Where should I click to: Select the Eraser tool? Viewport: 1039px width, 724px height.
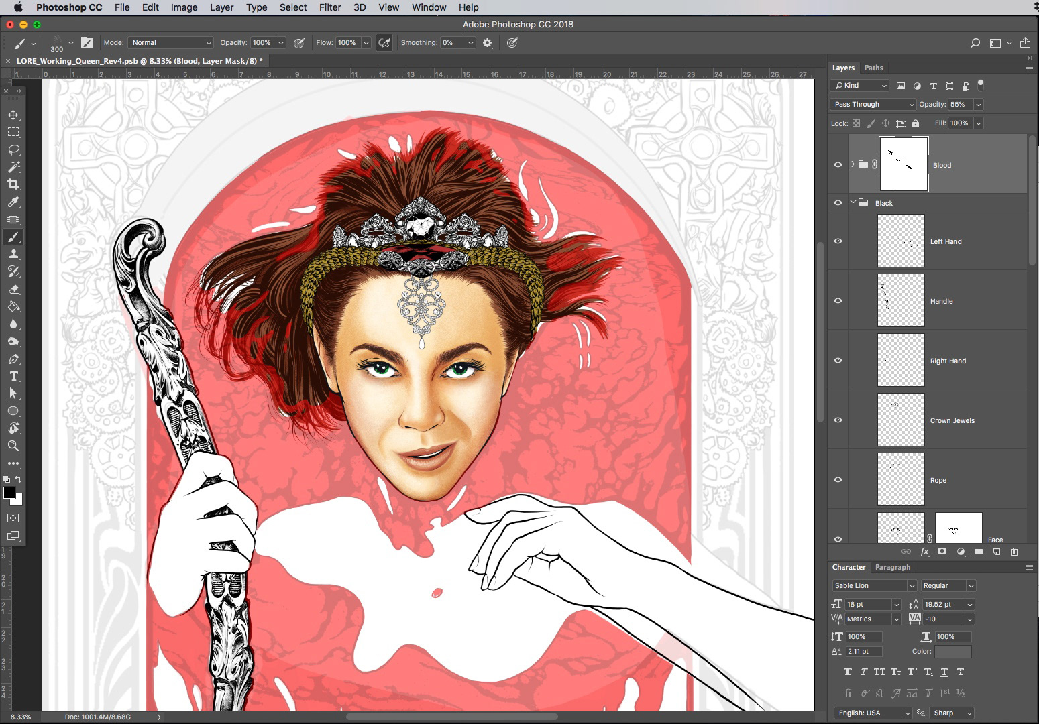coord(13,289)
